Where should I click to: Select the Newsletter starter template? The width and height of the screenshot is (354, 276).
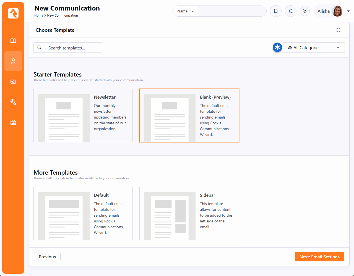pos(83,115)
